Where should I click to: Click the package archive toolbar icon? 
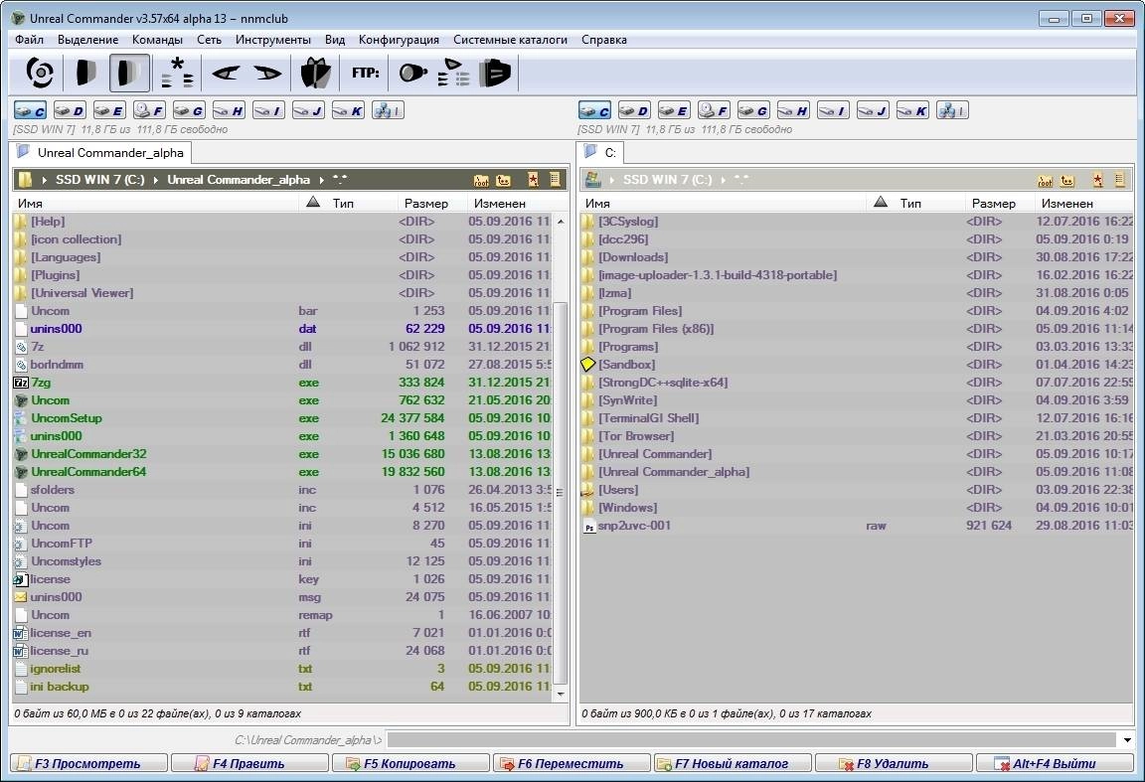tap(315, 73)
